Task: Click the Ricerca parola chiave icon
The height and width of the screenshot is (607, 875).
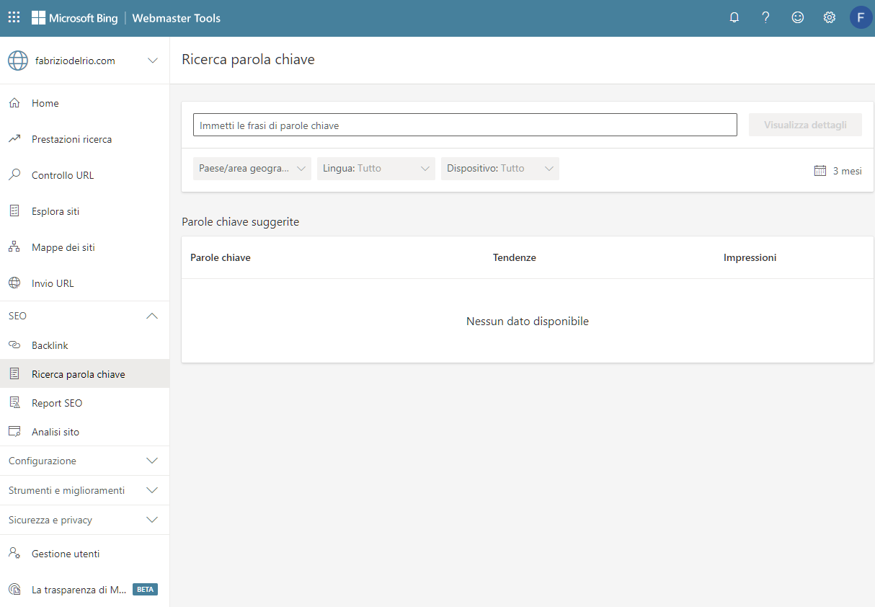Action: pos(14,374)
